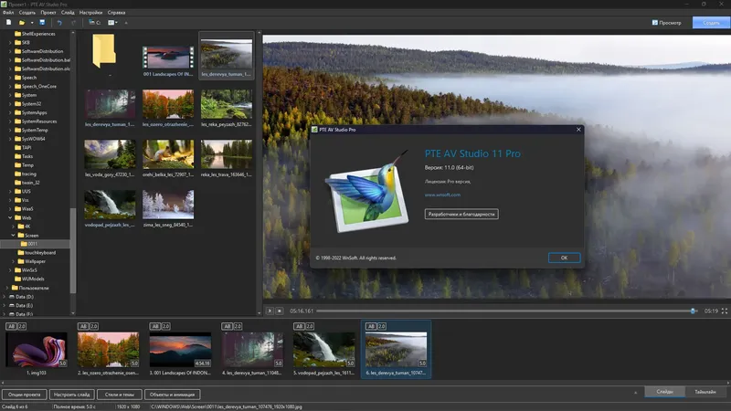Click the Save project floppy icon
This screenshot has width=731, height=411.
coord(42,22)
